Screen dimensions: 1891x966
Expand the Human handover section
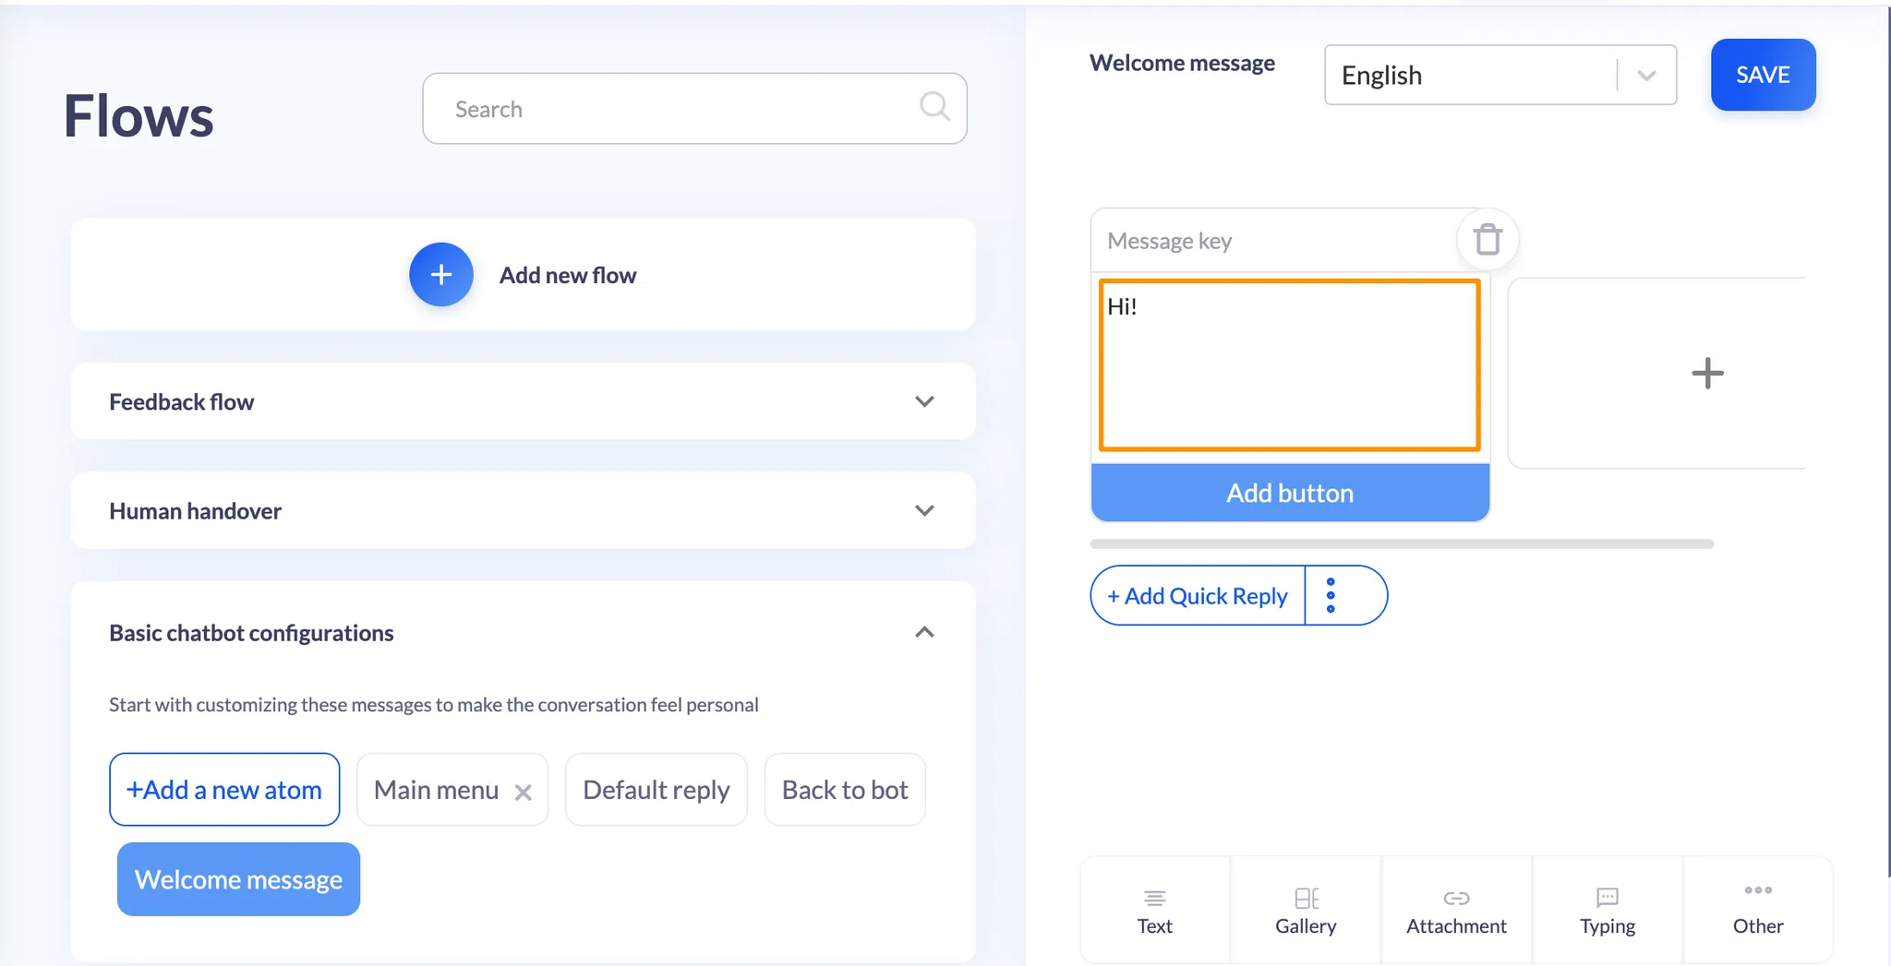click(523, 510)
